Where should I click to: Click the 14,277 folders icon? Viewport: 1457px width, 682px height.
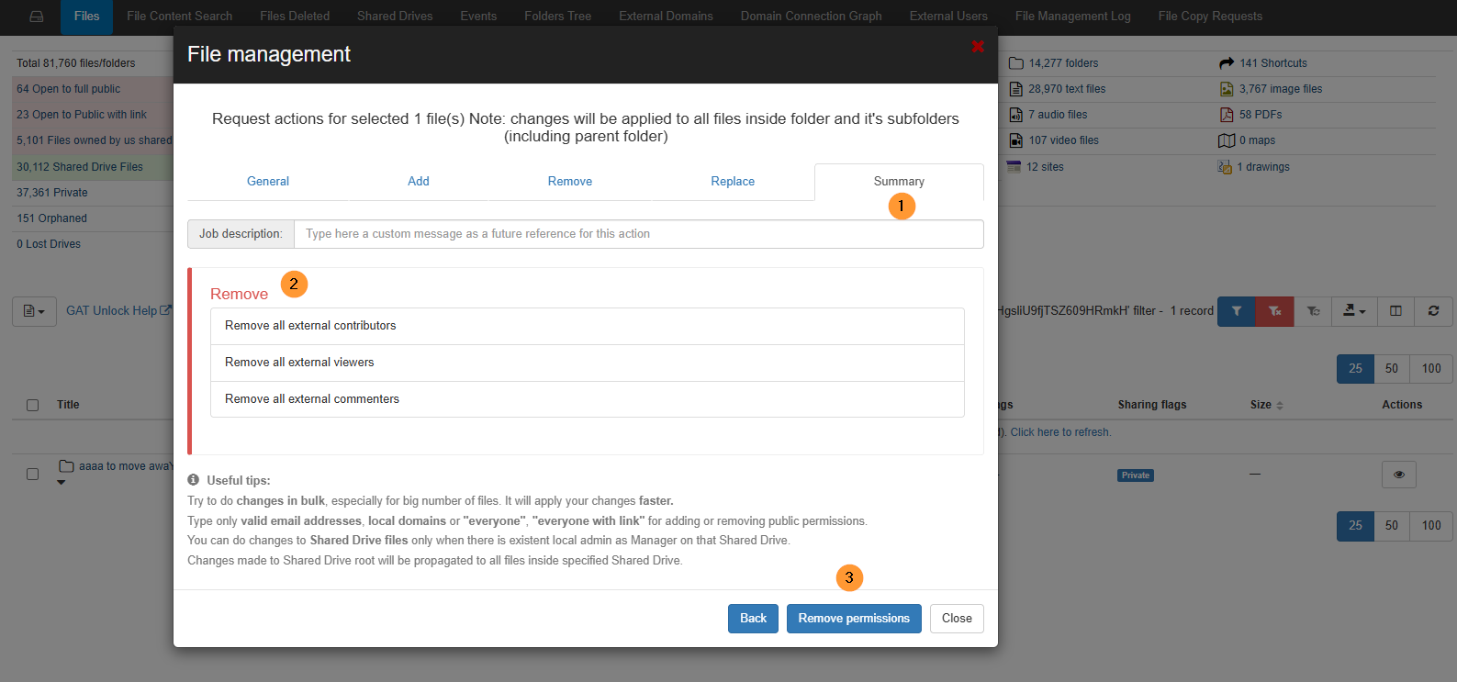[1016, 63]
